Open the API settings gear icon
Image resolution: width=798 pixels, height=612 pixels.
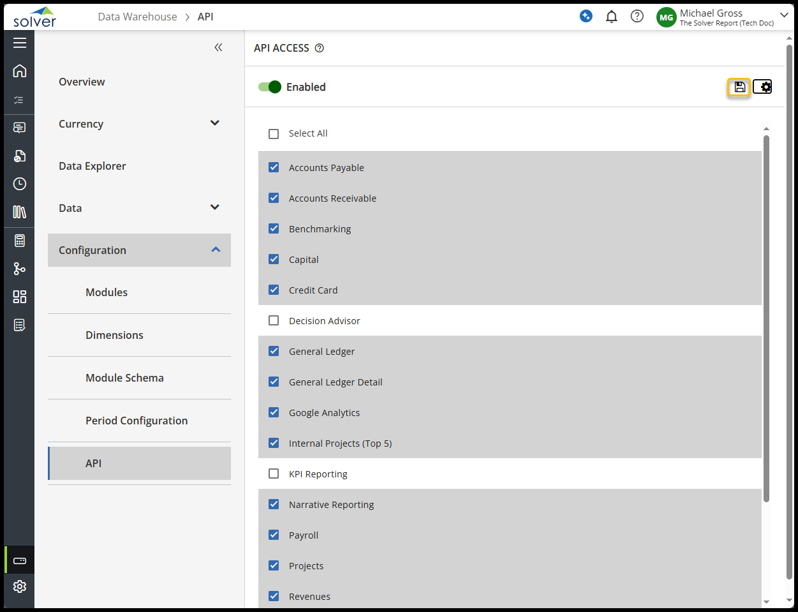click(762, 87)
